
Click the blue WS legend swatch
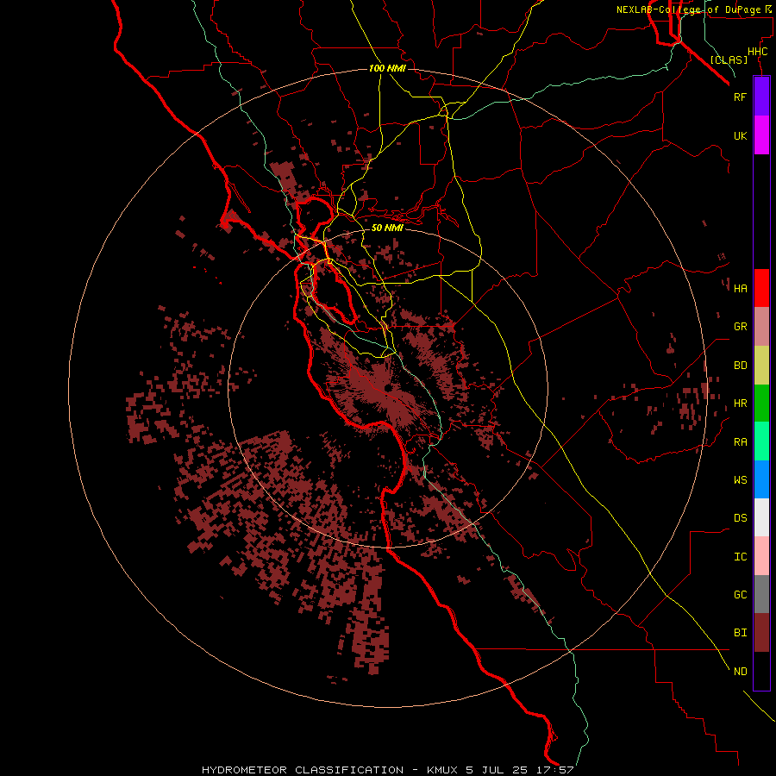pyautogui.click(x=761, y=479)
